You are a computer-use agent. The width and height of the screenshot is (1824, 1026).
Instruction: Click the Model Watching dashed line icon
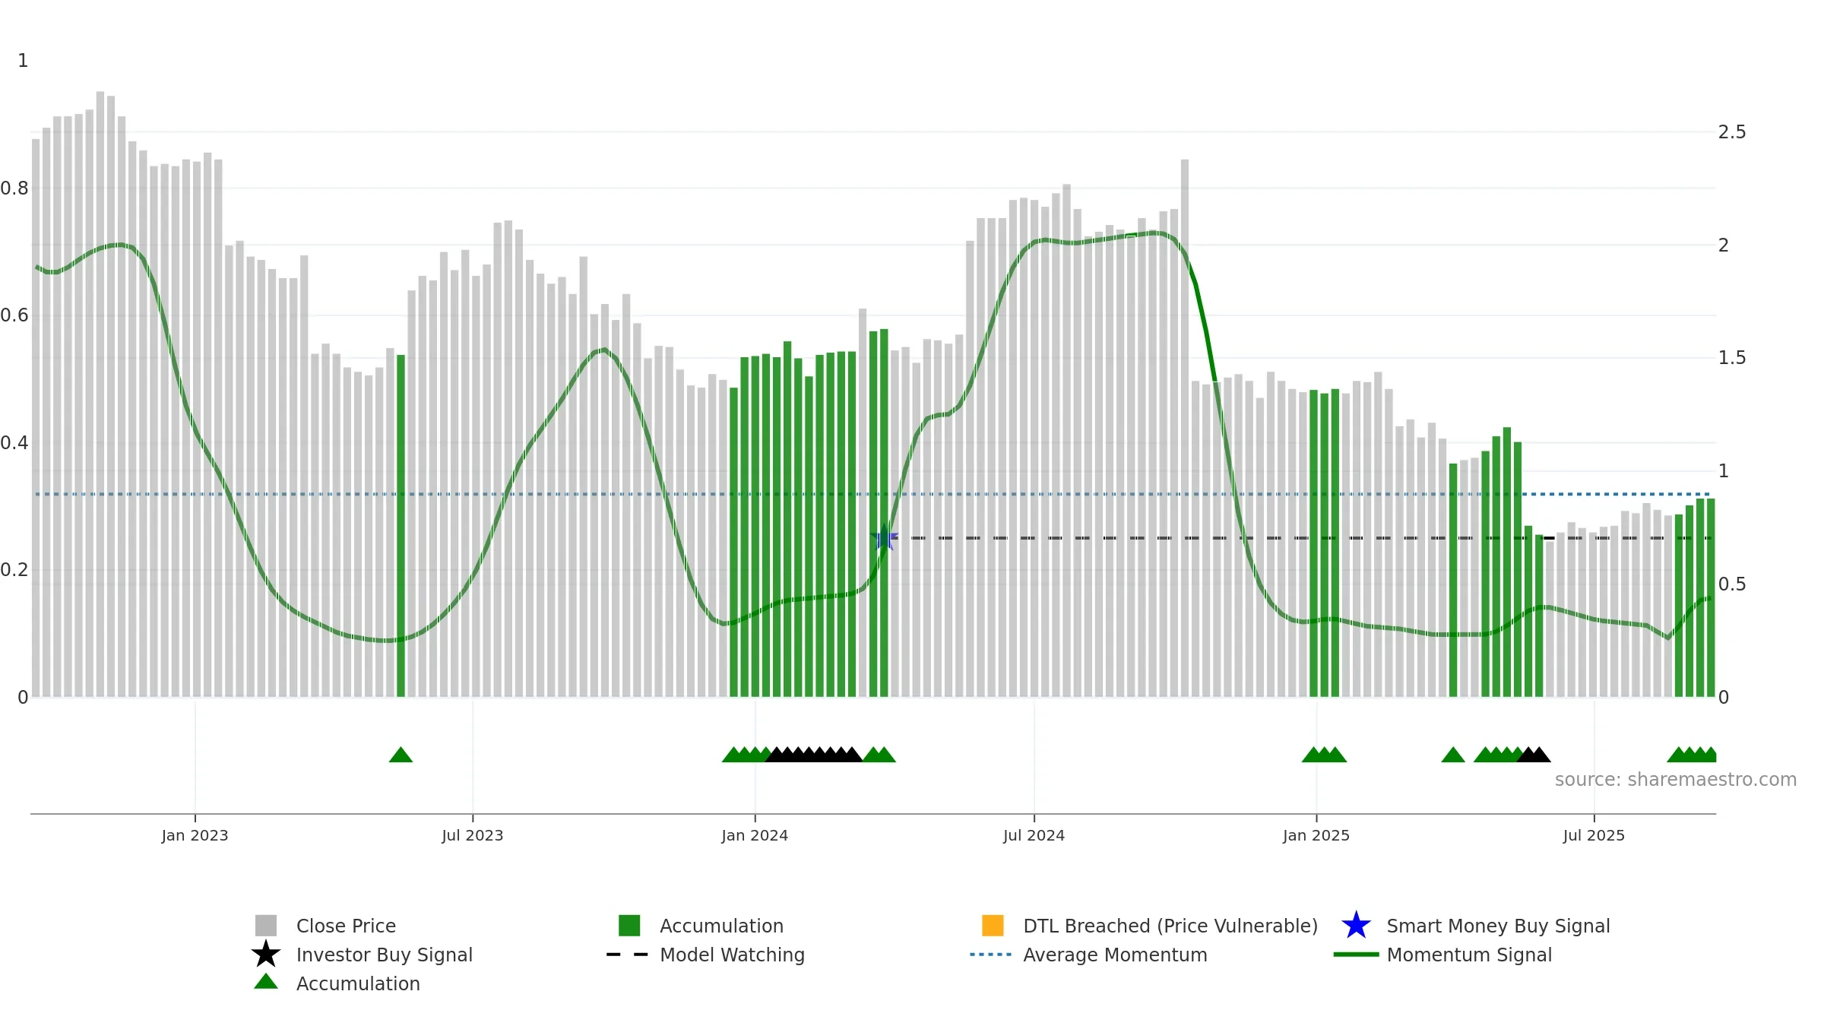(x=628, y=955)
